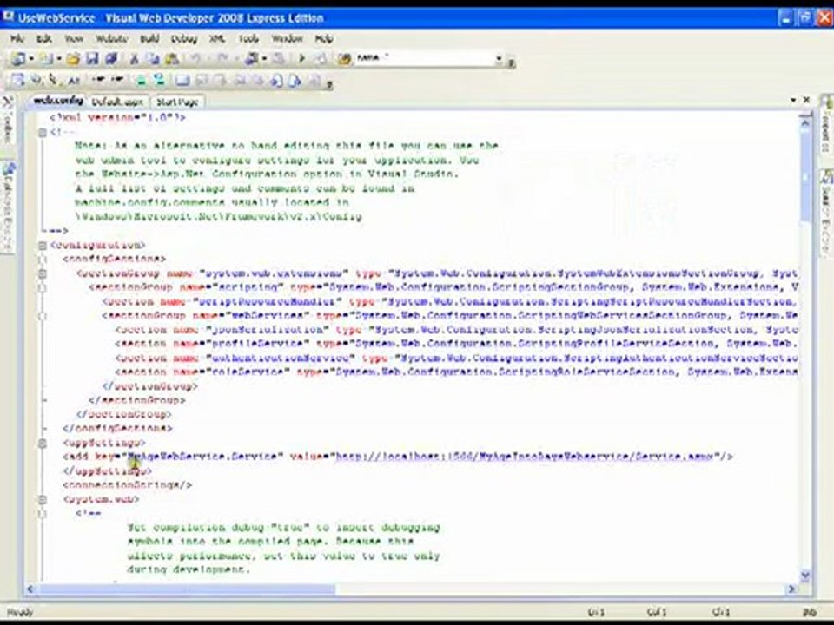
Task: Click the first icon in the text editor toolbar
Action: tap(18, 80)
